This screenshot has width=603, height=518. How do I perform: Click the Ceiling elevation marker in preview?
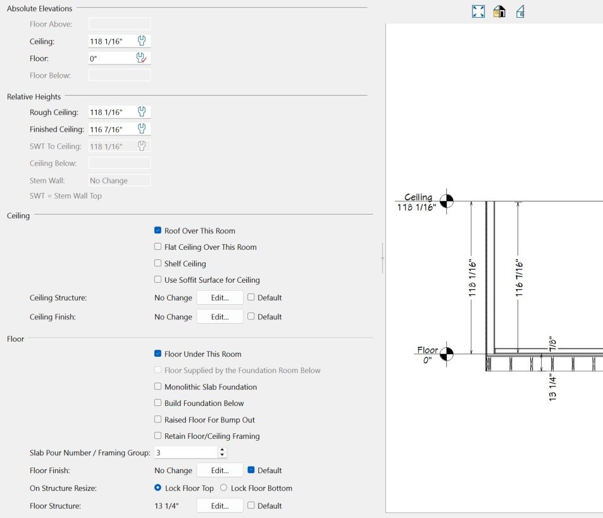click(447, 202)
